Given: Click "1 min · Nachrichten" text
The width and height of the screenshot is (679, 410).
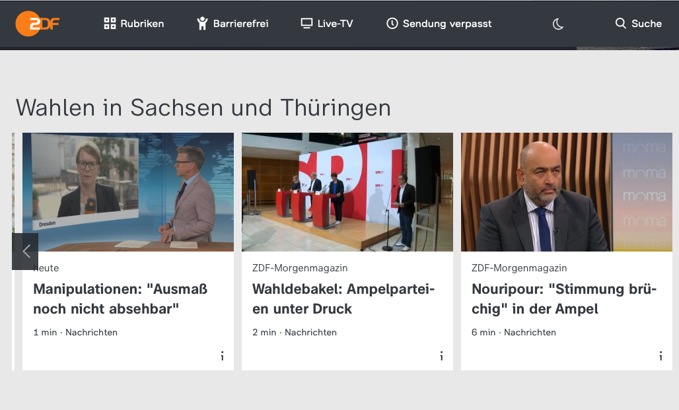Looking at the screenshot, I should click(x=75, y=332).
